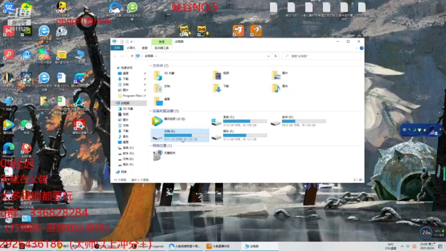Viewport: 446px width, 251px height.
Task: Open the 驱动器工具 ribbon tab
Action: point(162,48)
